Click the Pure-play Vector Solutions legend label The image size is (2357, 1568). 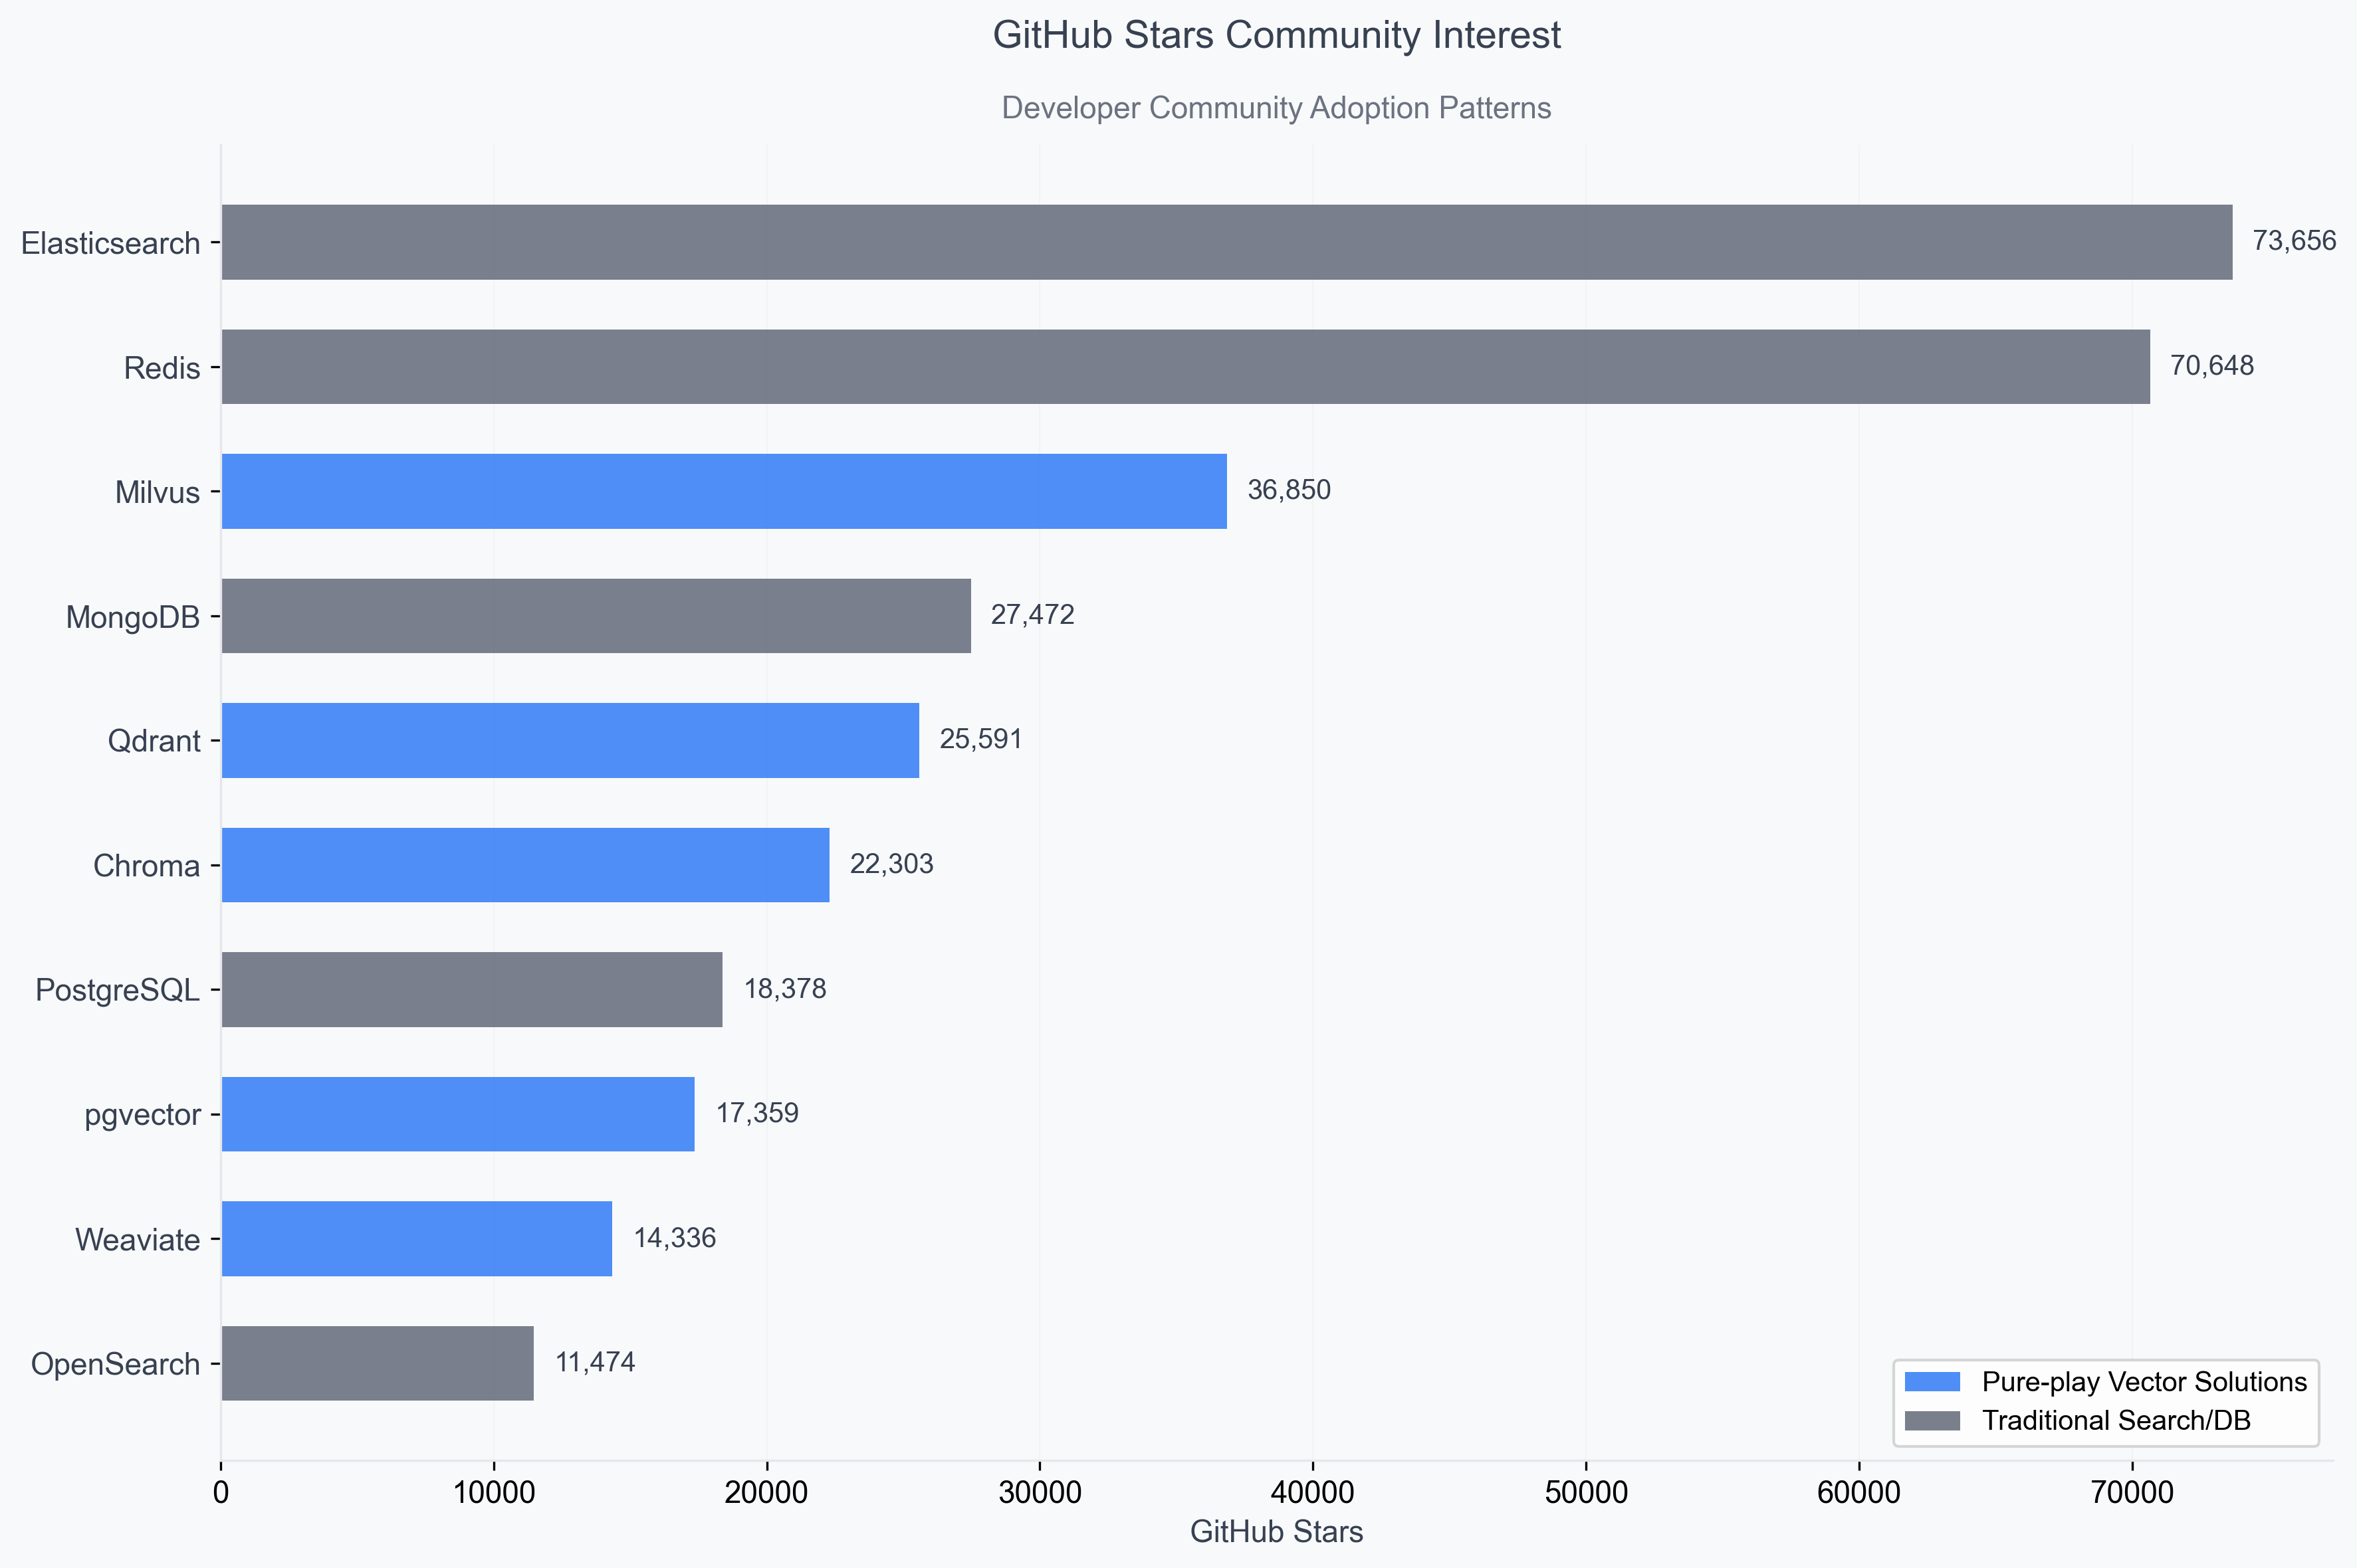click(x=2144, y=1382)
